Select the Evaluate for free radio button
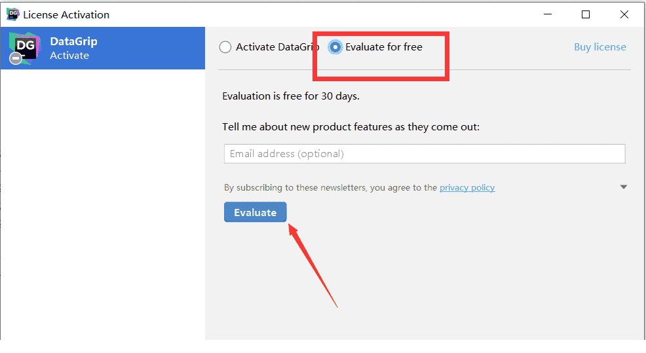The width and height of the screenshot is (646, 353). coord(335,47)
